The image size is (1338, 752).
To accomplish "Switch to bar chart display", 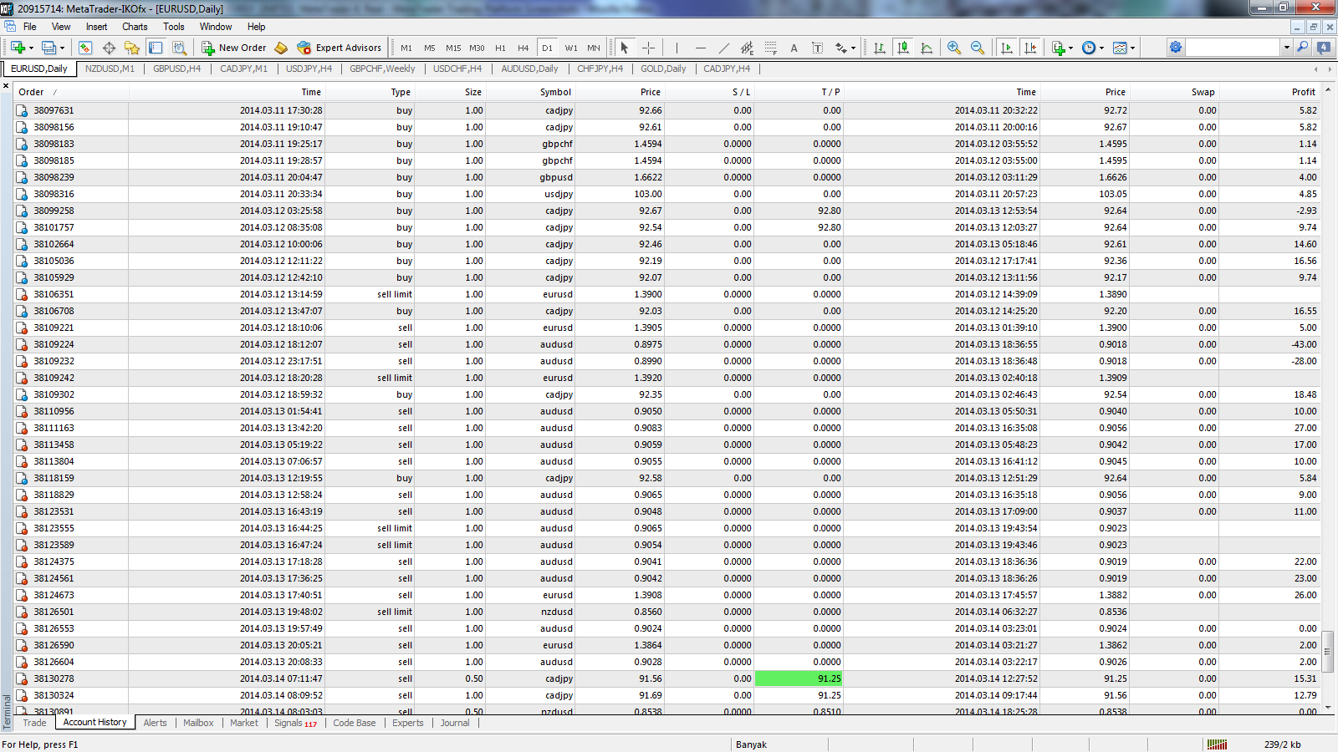I will 880,48.
